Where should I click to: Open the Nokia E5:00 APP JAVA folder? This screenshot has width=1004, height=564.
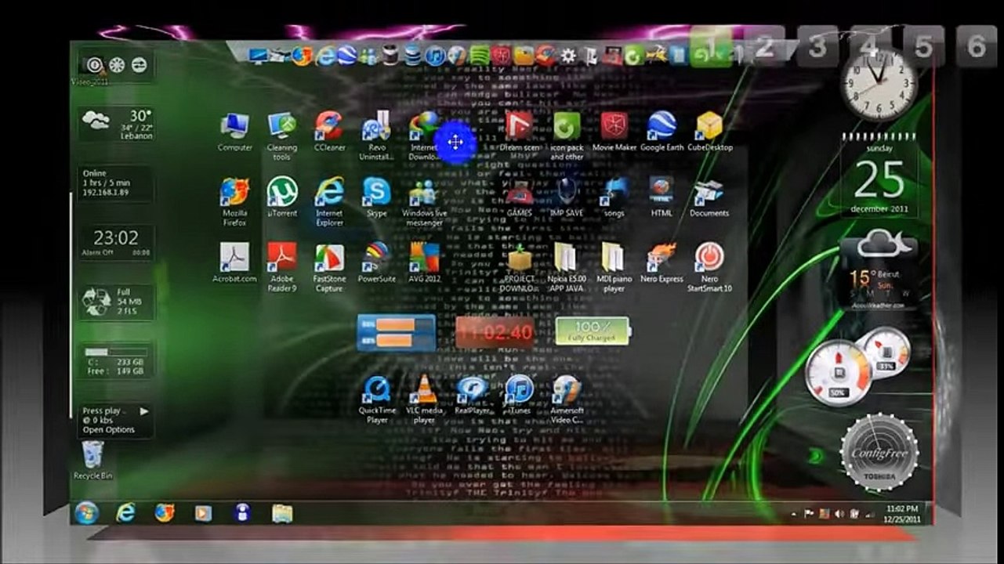pyautogui.click(x=567, y=267)
